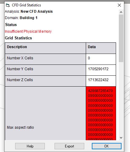Select the 'Insufficient Physical Memory' status text
The height and width of the screenshot is (152, 130).
pos(28,31)
